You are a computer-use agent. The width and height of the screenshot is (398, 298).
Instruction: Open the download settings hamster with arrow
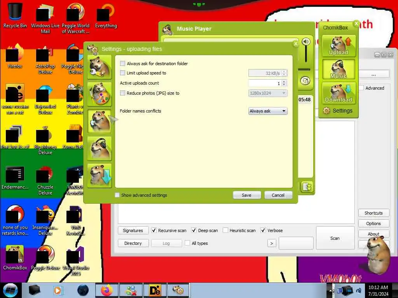coord(99,176)
